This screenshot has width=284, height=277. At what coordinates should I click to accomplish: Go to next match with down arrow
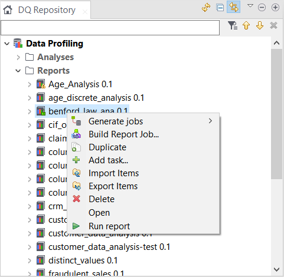point(260,25)
